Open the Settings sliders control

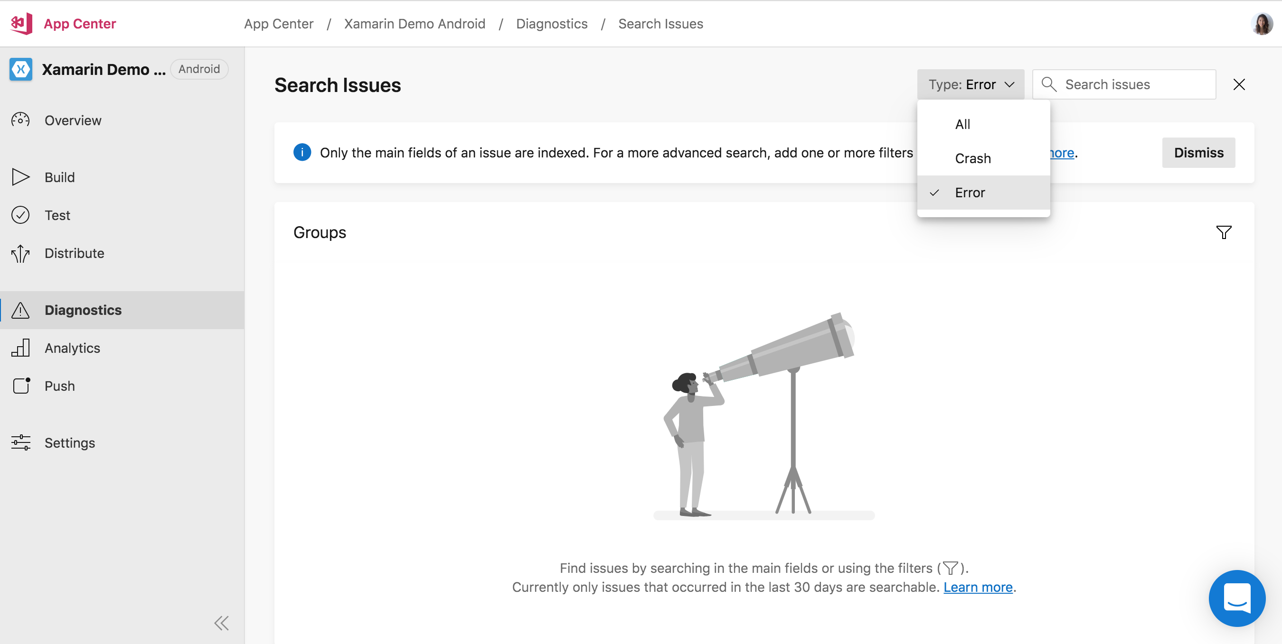tap(20, 442)
